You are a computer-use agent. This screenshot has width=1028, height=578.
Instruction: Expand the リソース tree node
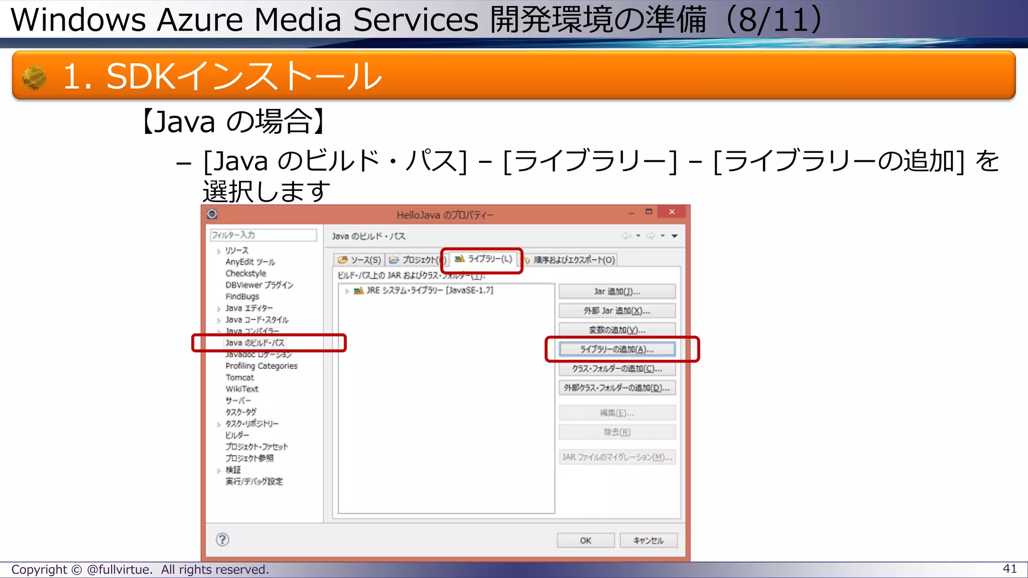(219, 251)
